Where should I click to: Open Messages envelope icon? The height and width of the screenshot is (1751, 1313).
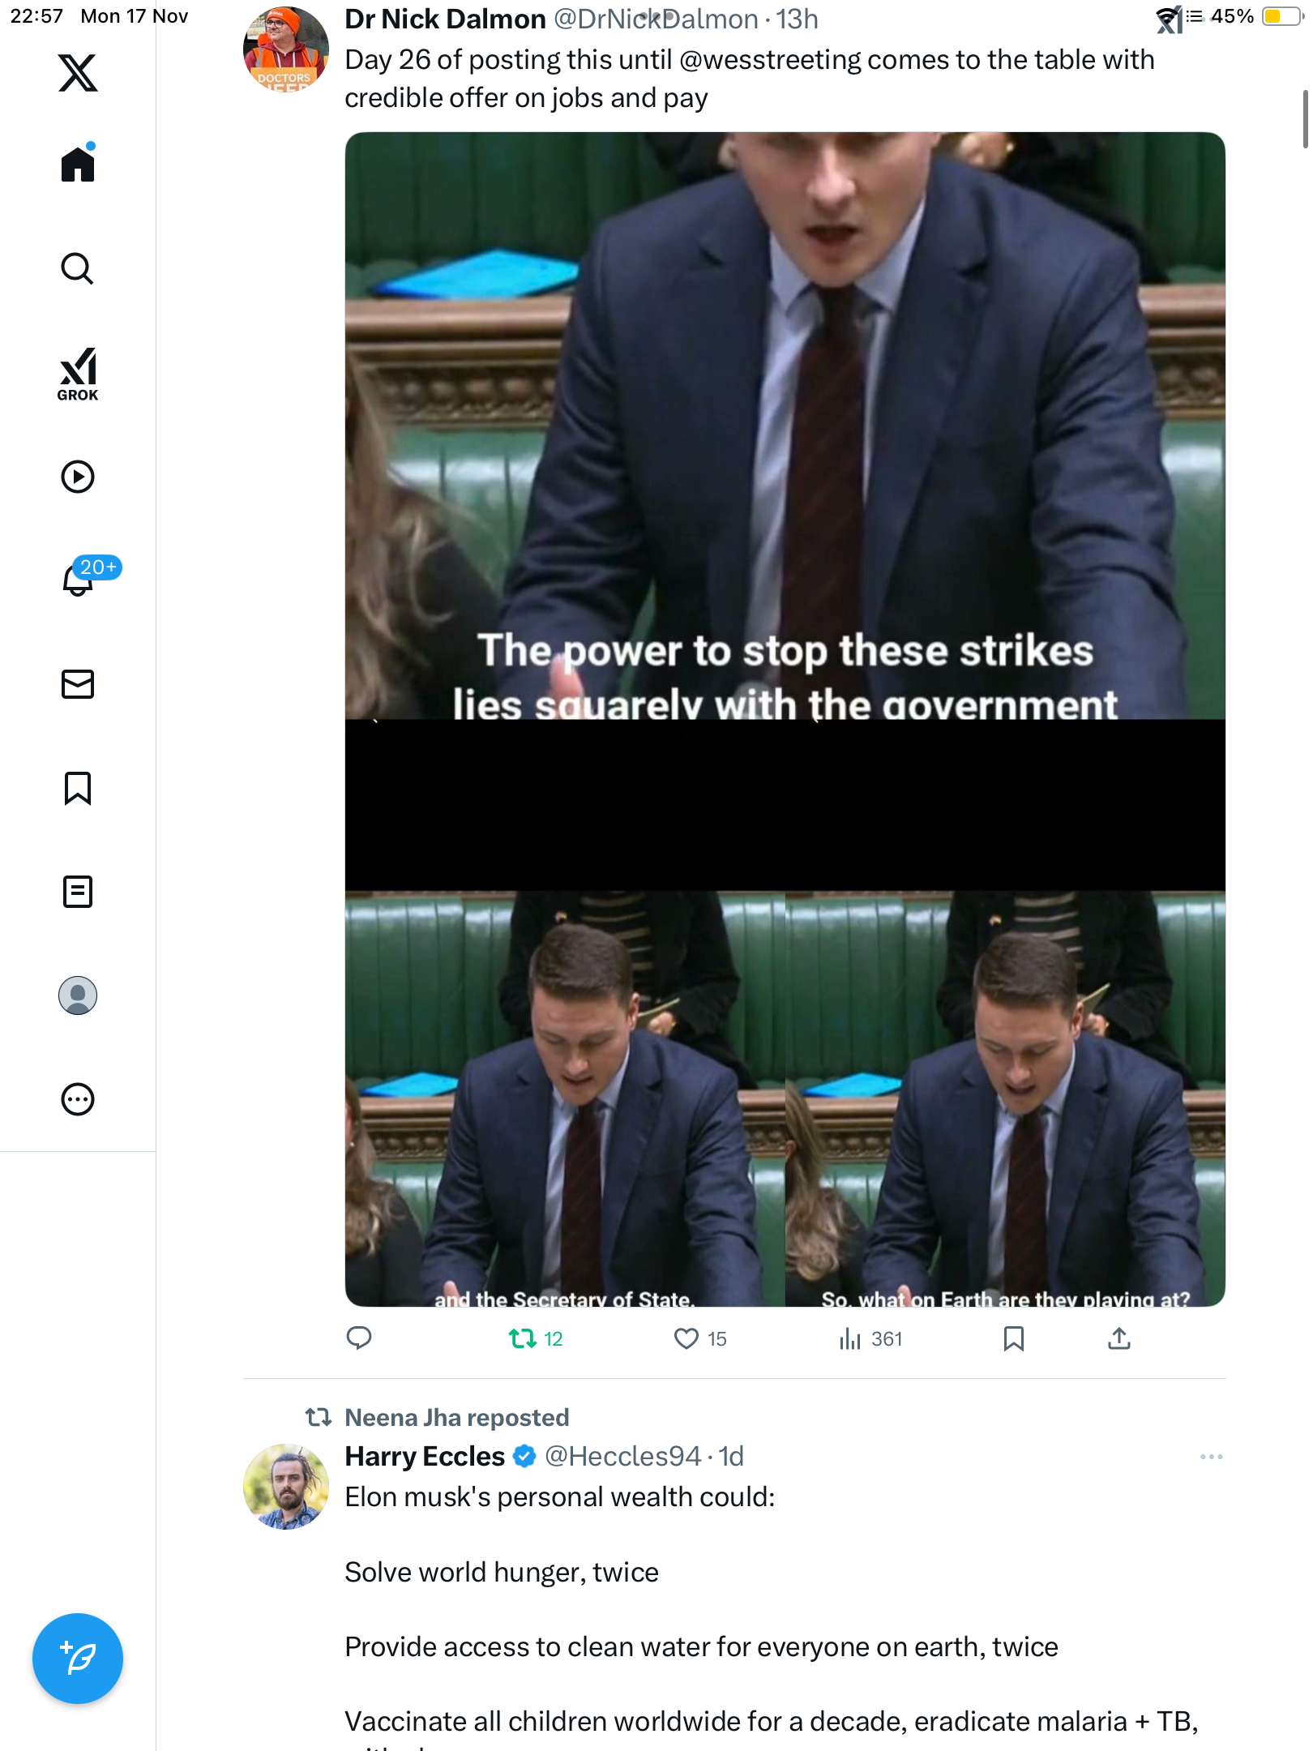click(x=78, y=684)
